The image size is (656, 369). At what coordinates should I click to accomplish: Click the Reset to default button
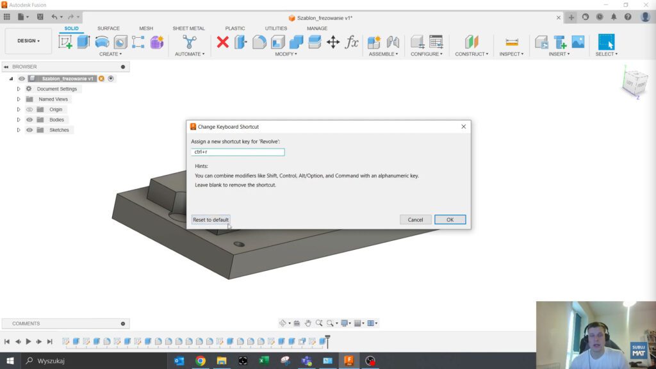coord(210,219)
